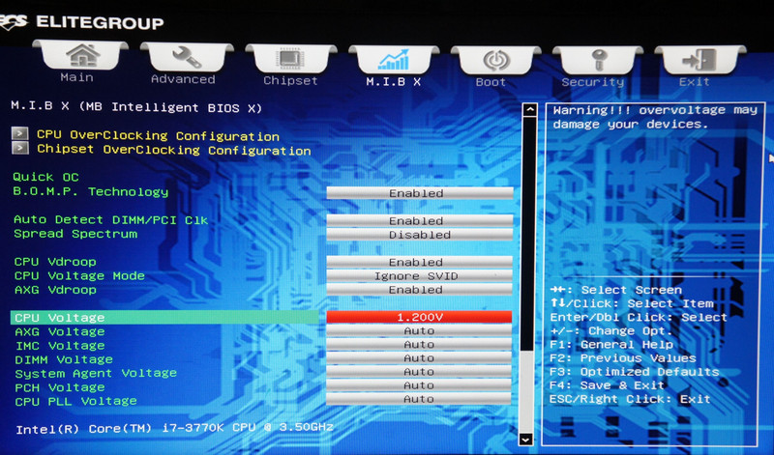The image size is (774, 455).
Task: Click the highlighted CPU Voltage 1.200V field
Action: (418, 317)
